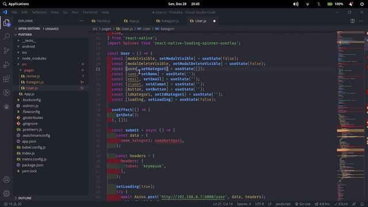
Task: Open the Wi-Fi network indicator
Action: point(308,4)
